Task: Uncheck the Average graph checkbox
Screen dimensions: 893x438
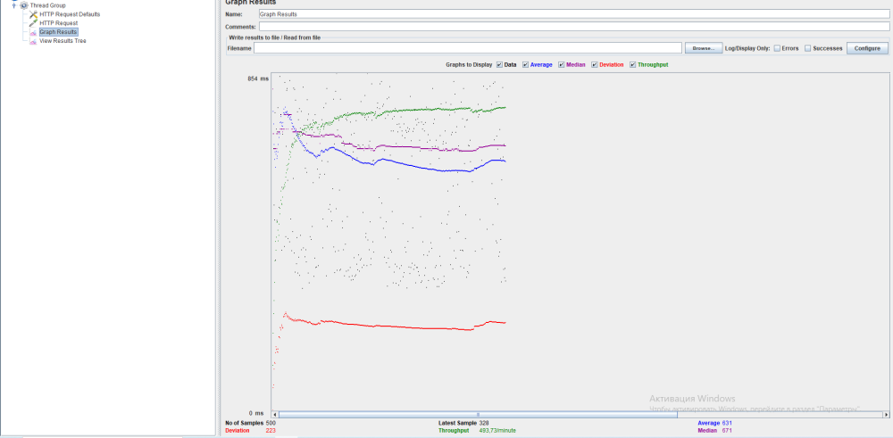Action: pos(526,65)
